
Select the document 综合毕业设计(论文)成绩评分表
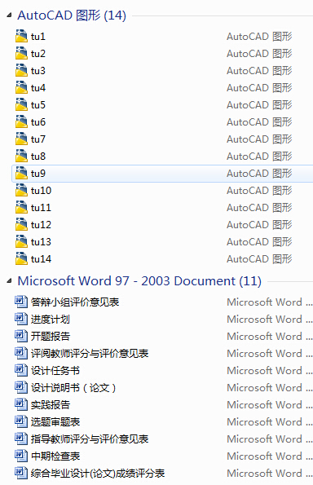pos(98,474)
